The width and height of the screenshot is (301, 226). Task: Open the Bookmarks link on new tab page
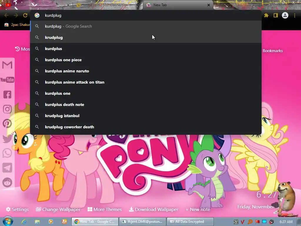[x=272, y=51]
